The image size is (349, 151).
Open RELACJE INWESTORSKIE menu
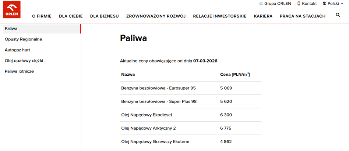220,16
